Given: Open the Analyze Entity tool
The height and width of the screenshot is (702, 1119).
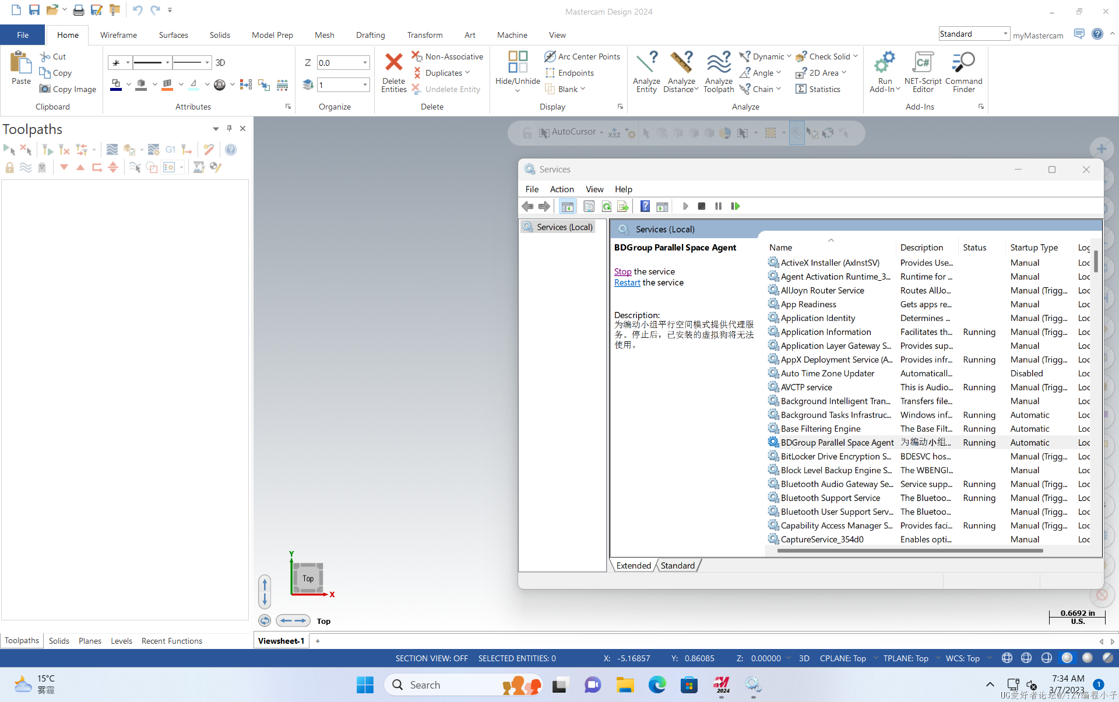Looking at the screenshot, I should [646, 72].
